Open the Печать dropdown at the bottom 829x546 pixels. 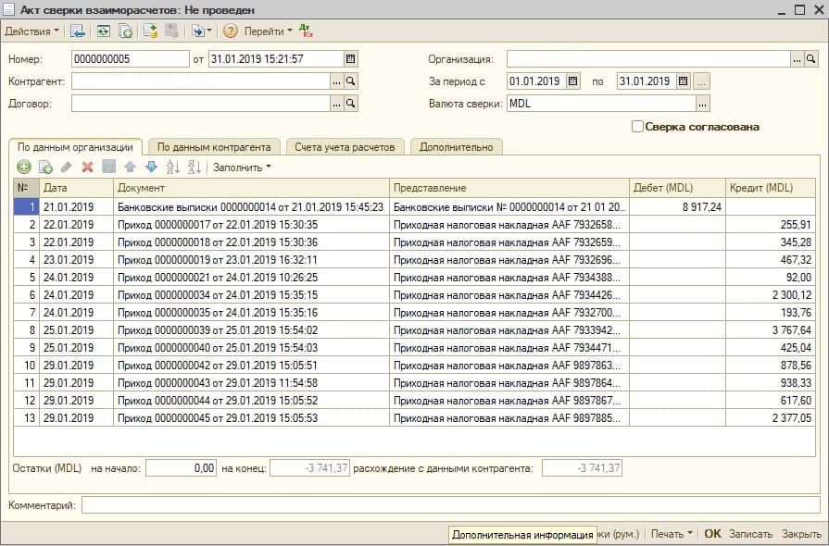[672, 534]
